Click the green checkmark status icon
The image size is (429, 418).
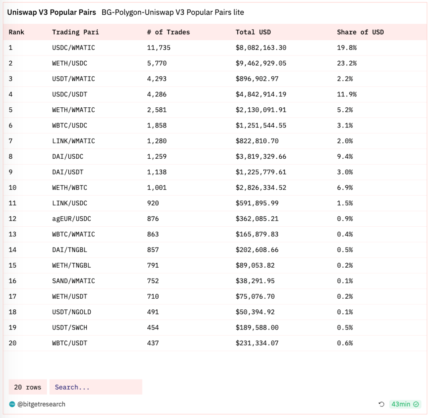[416, 404]
